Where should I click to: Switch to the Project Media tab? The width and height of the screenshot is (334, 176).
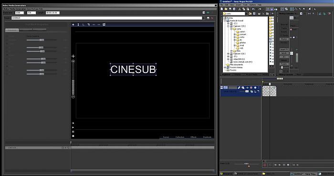click(252, 75)
